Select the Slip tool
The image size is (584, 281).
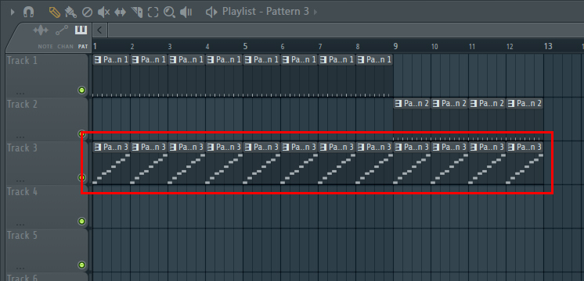pyautogui.click(x=120, y=12)
